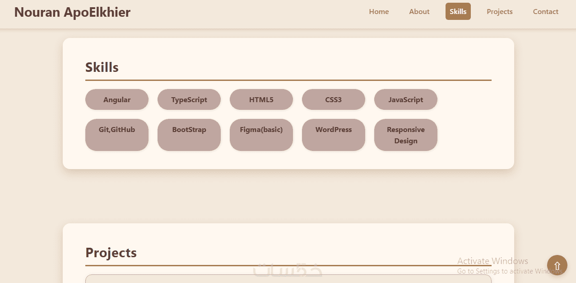Navigate to Projects in the navbar
This screenshot has height=283, width=576.
[499, 12]
